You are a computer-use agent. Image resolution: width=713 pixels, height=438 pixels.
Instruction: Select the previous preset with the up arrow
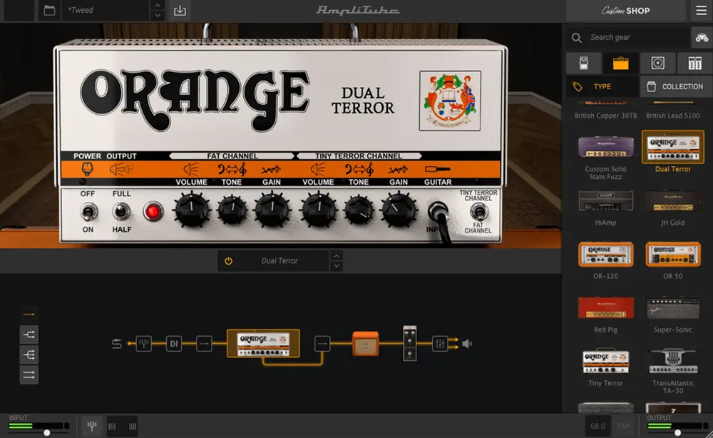tap(158, 6)
